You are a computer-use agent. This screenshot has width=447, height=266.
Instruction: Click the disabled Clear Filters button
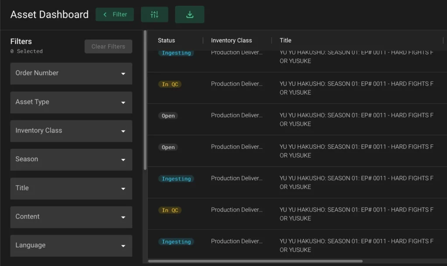point(108,47)
